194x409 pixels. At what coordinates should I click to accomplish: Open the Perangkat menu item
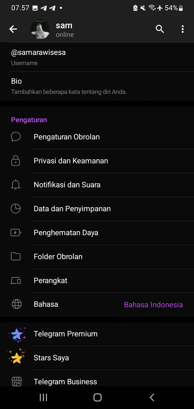tap(51, 280)
